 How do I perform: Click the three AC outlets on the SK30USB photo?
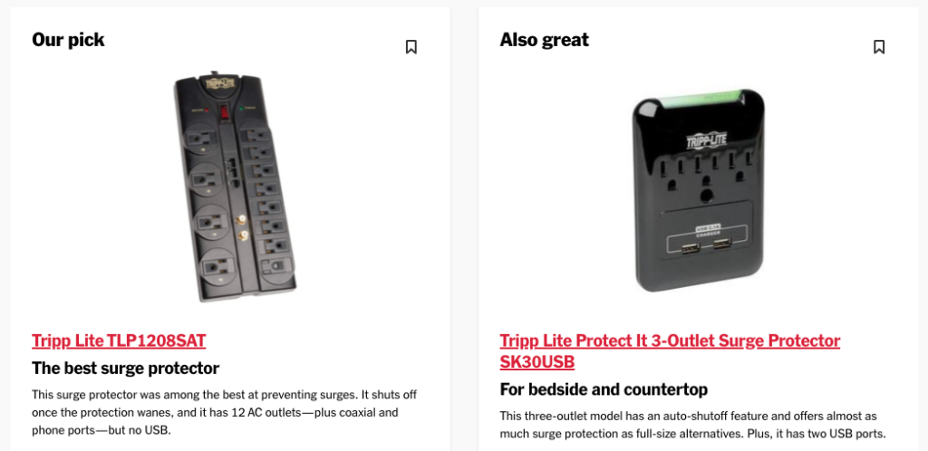pyautogui.click(x=705, y=175)
